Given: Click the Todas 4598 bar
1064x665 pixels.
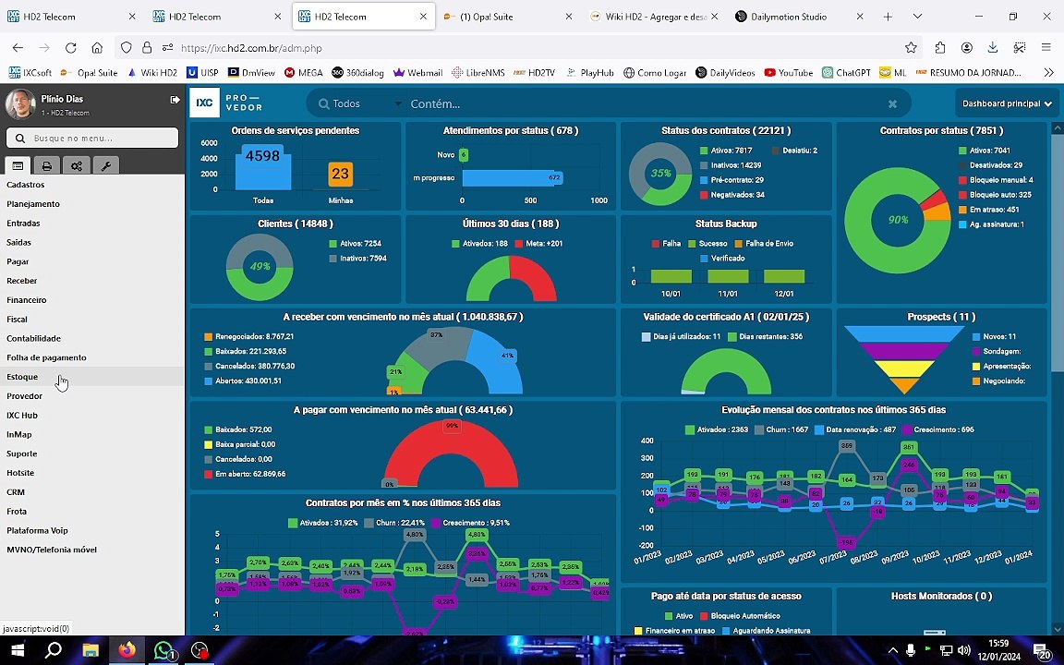Looking at the screenshot, I should point(263,168).
